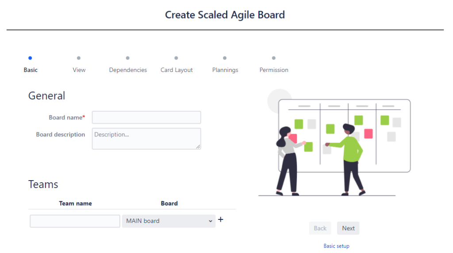Click the disabled Back button

click(320, 228)
